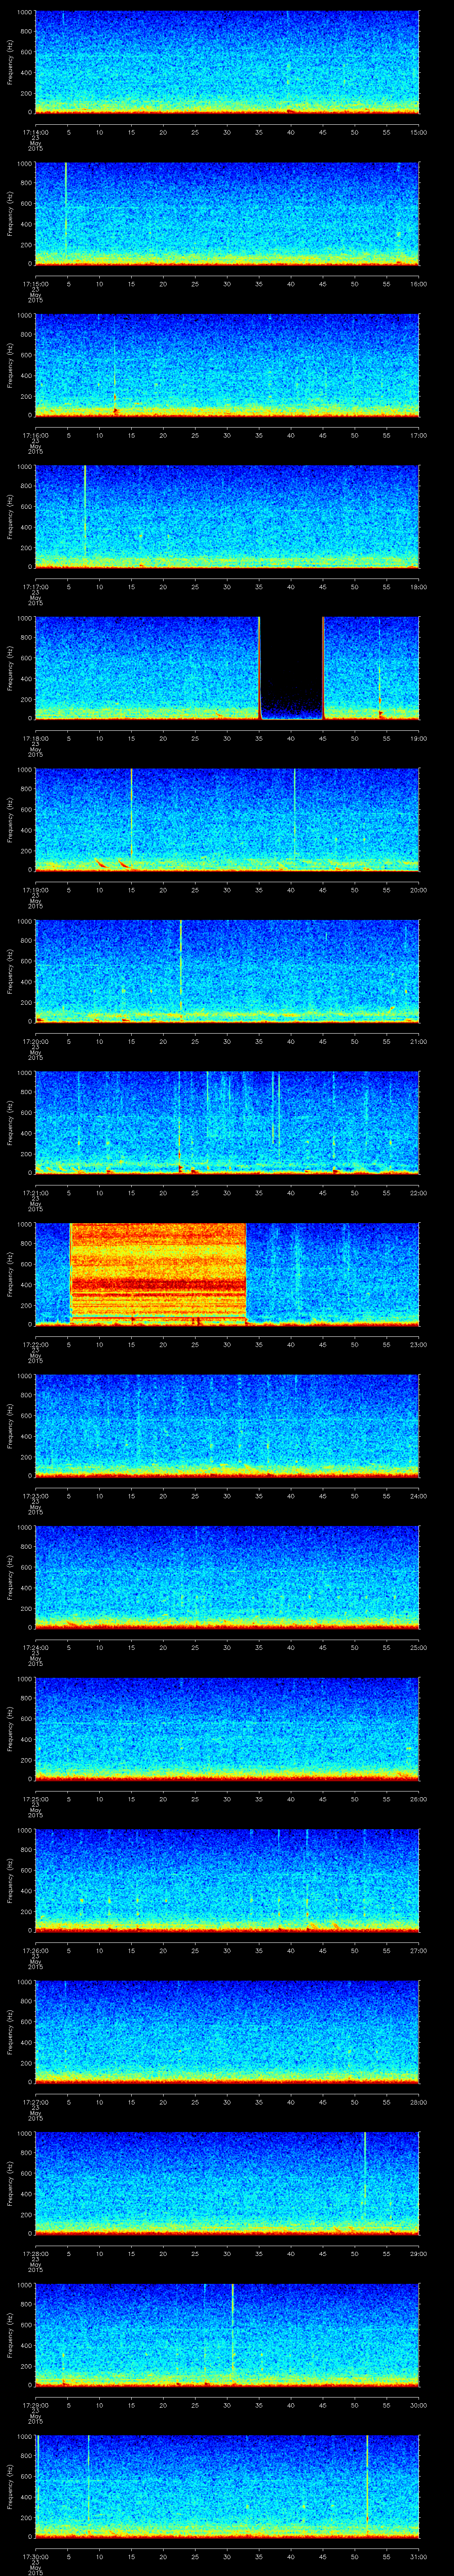Click the "17:29:00" start time label
The width and height of the screenshot is (454, 2576).
coord(35,2404)
